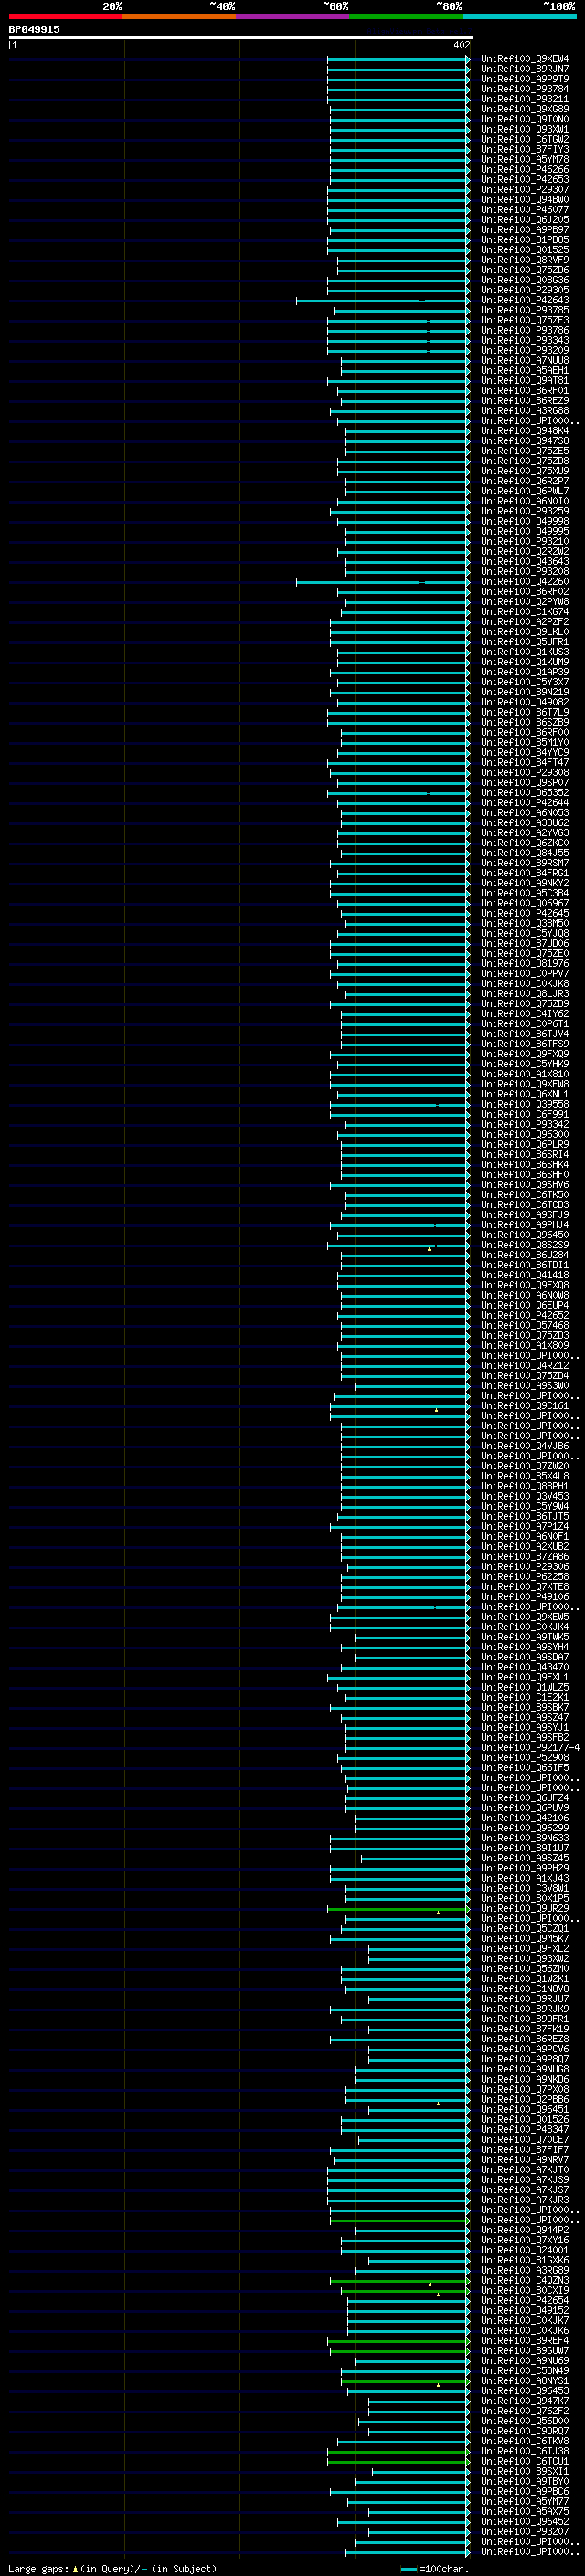Open hit UniRef100_P46266
The image size is (585, 2576).
(x=525, y=170)
